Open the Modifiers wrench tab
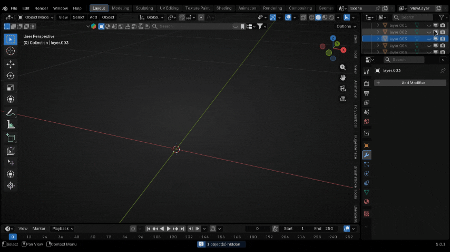 pyautogui.click(x=367, y=155)
